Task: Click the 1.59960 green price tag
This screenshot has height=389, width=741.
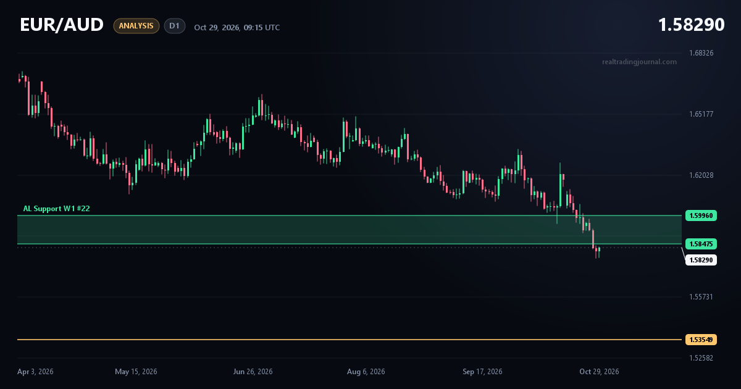Action: 701,215
